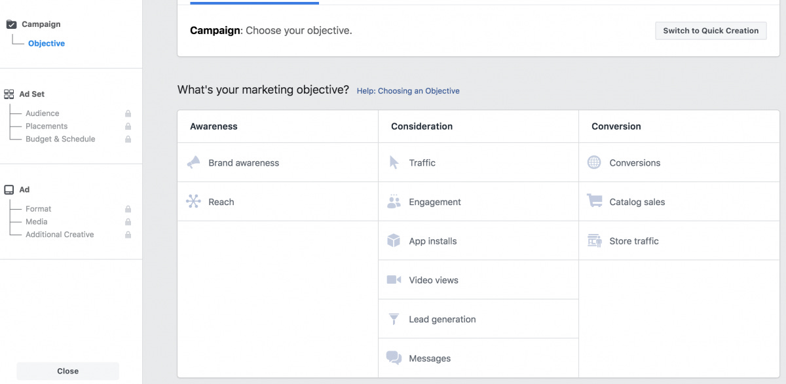This screenshot has height=384, width=786.
Task: Go to Budget & Schedule step
Action: coord(60,139)
